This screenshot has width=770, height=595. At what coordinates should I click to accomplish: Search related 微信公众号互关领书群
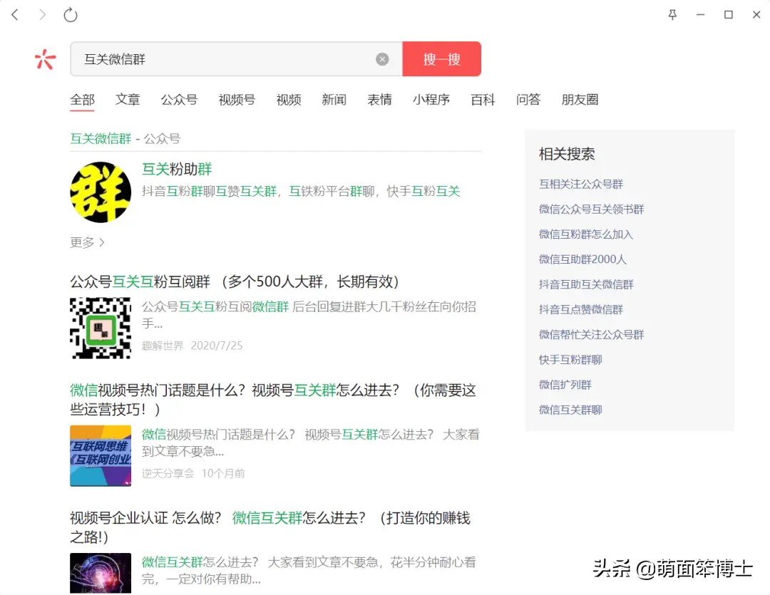(591, 209)
